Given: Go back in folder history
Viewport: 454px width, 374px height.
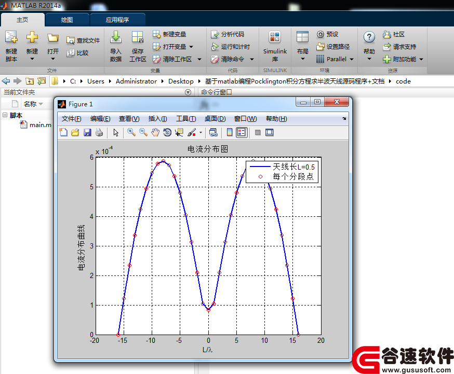Looking at the screenshot, I should 6,81.
